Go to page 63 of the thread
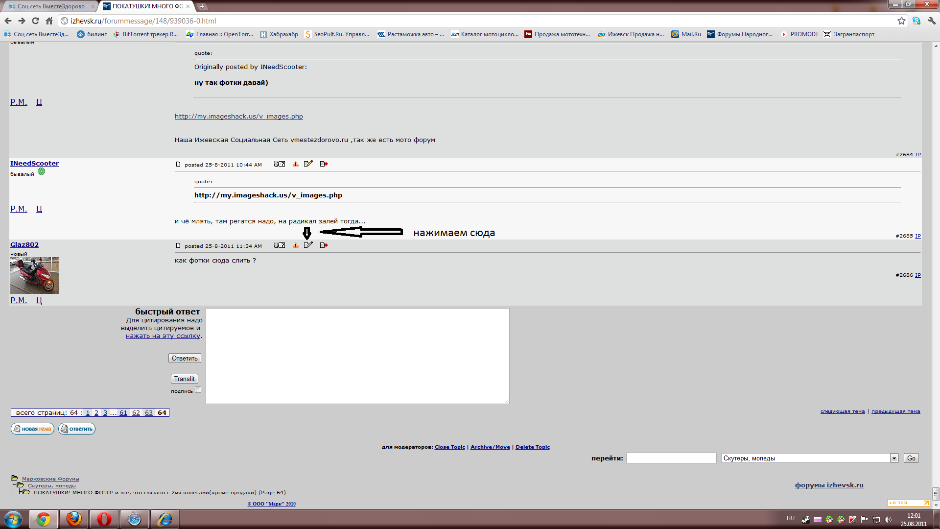 pos(149,413)
